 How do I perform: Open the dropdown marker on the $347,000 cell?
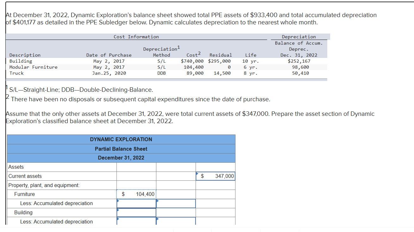pos(197,173)
